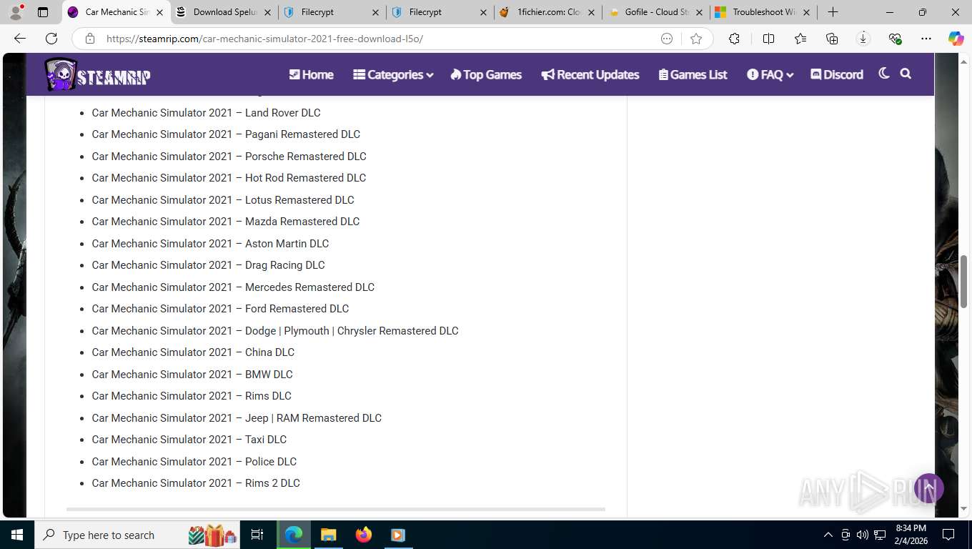This screenshot has height=549, width=972.
Task: Open File Explorer from the taskbar
Action: pyautogui.click(x=328, y=535)
